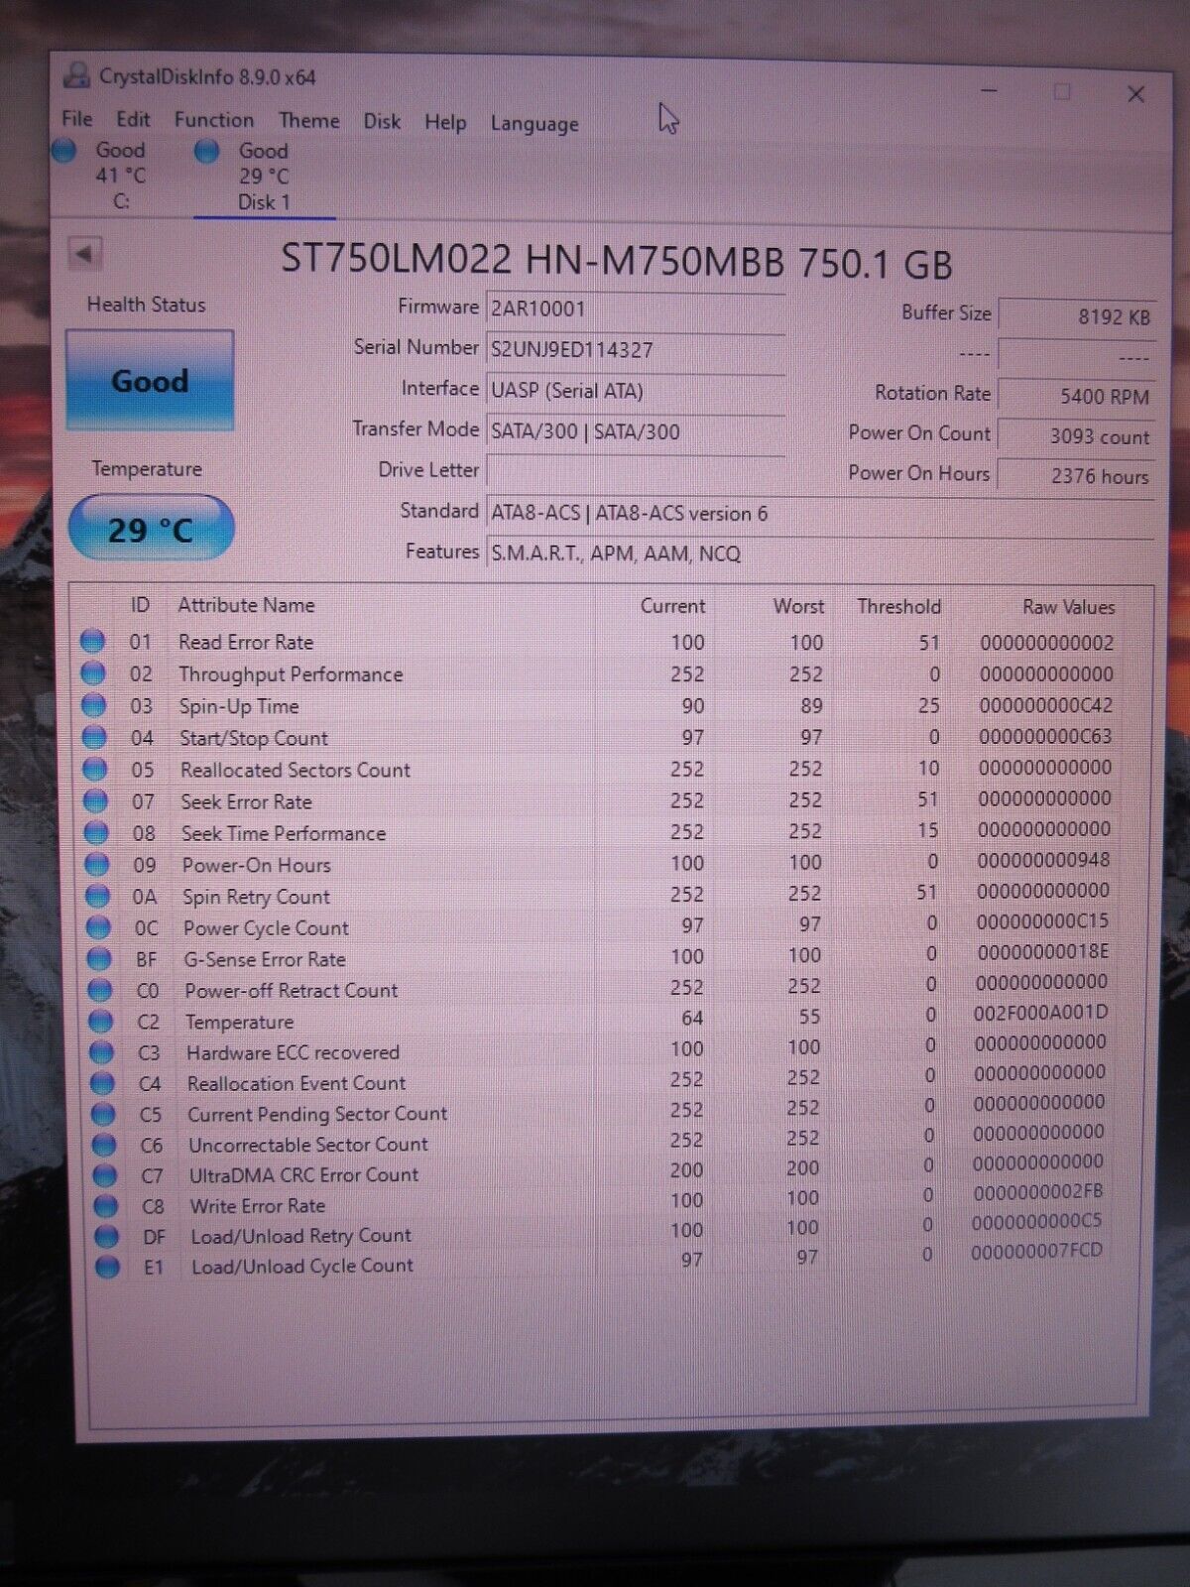Screen dimensions: 1190x1587
Task: Click status orb for Reallocation Event Count
Action: [102, 1083]
